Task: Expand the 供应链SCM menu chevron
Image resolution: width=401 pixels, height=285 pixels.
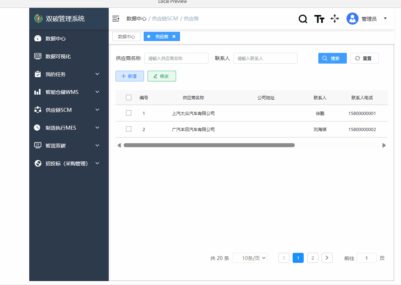Action: [x=97, y=110]
